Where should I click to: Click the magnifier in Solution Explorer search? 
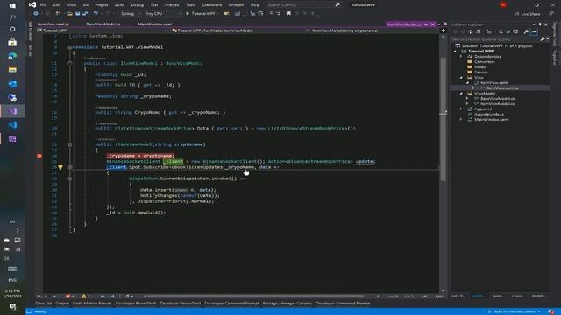tap(543, 38)
